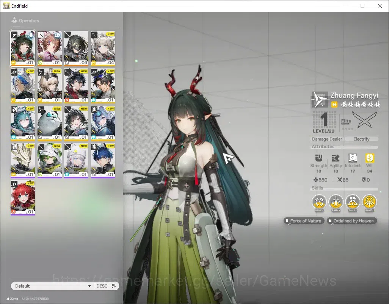Click the highlighted Will attribute icon

pyautogui.click(x=370, y=158)
